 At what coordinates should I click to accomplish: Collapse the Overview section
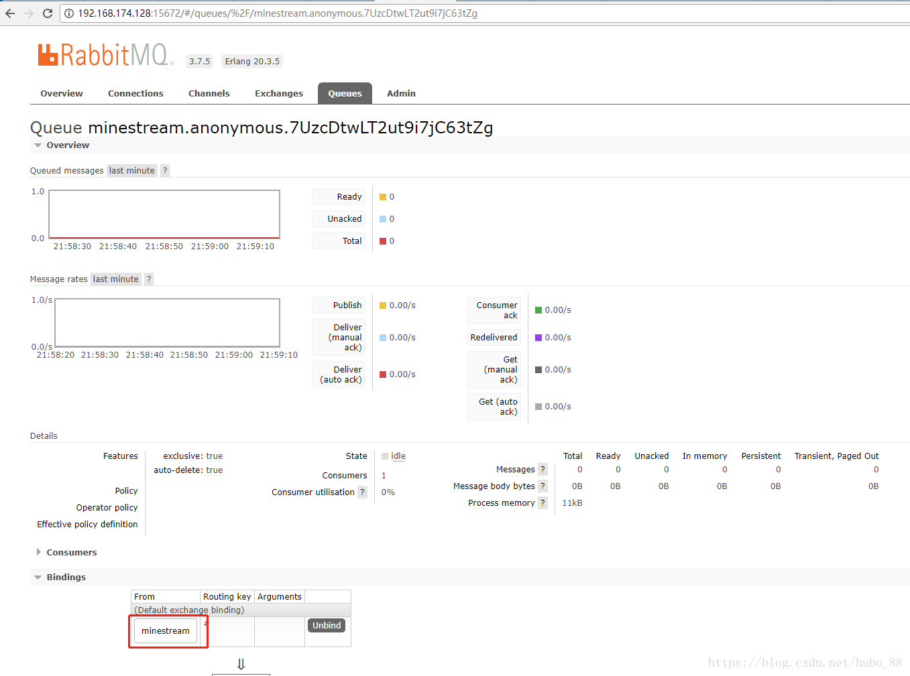tap(60, 145)
